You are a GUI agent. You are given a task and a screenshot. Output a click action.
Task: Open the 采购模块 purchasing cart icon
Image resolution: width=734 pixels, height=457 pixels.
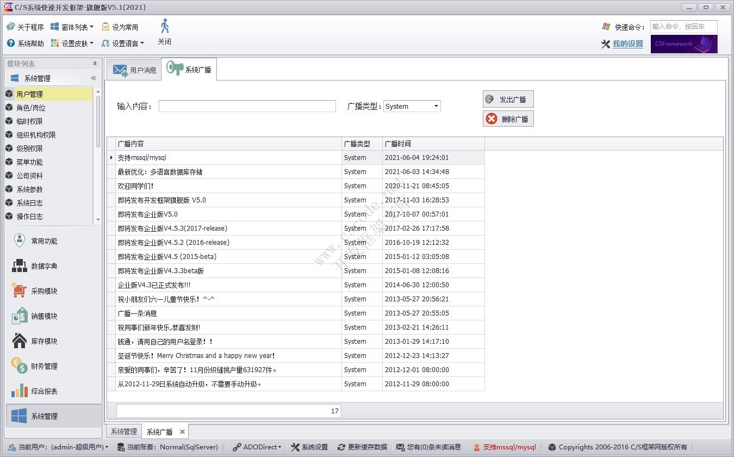(19, 290)
